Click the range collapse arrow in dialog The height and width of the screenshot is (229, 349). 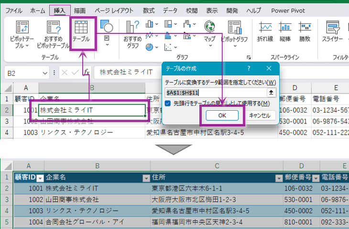(x=271, y=93)
